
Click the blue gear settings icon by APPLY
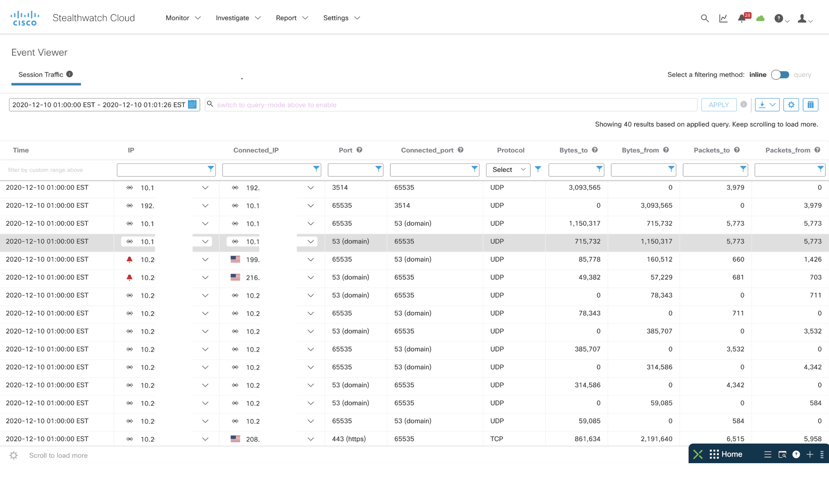[791, 105]
